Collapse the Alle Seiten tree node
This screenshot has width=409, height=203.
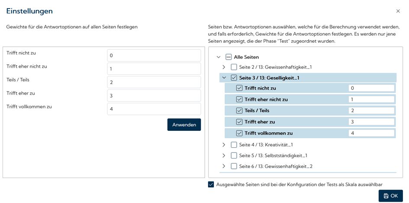219,57
